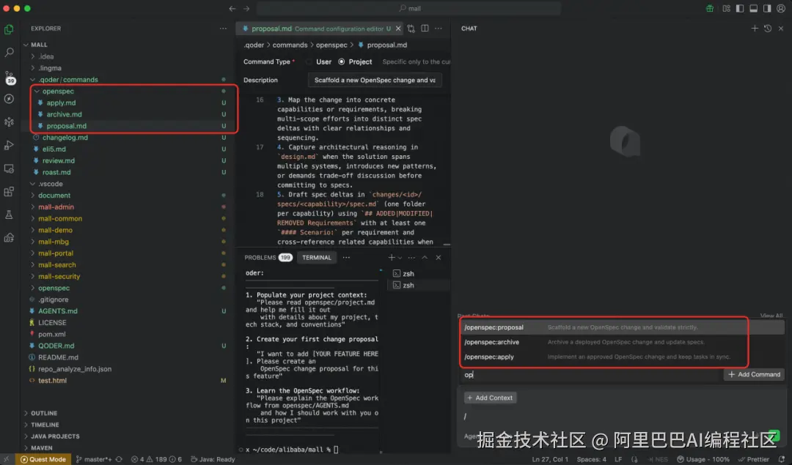Close the proposal.md editor tab
792x465 pixels.
398,29
